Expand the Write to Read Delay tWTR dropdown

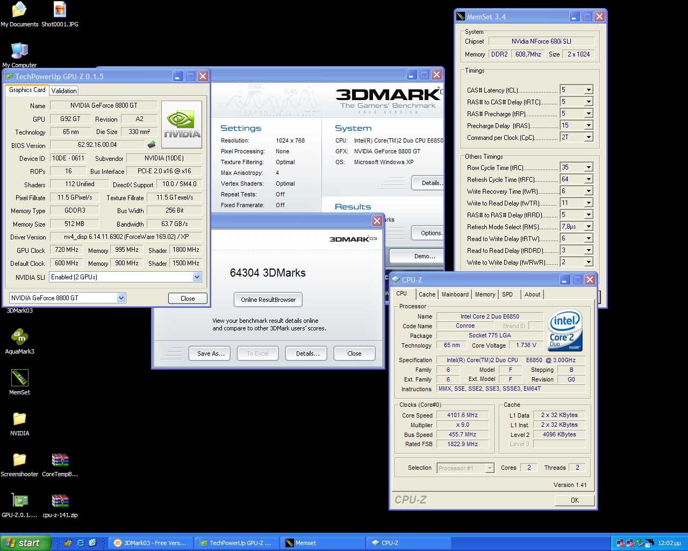pyautogui.click(x=589, y=203)
